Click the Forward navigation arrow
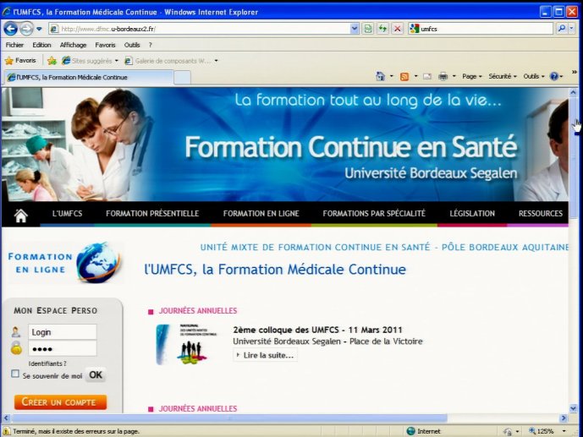Viewport: 583px width, 437px height. [x=26, y=29]
